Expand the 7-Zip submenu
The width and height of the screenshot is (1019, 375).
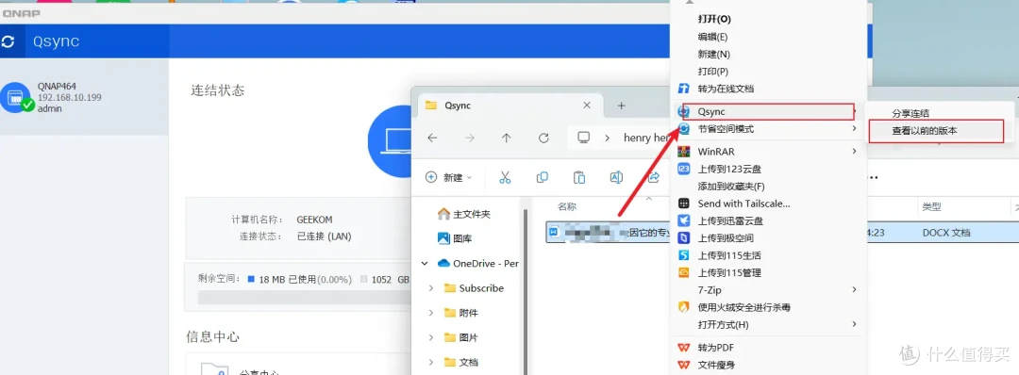click(x=854, y=289)
